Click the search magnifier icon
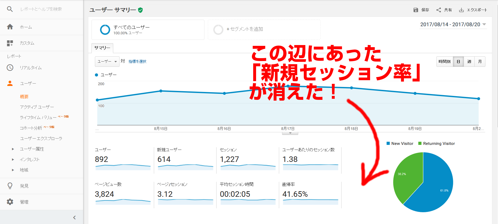This screenshot has width=498, height=224. (x=10, y=9)
